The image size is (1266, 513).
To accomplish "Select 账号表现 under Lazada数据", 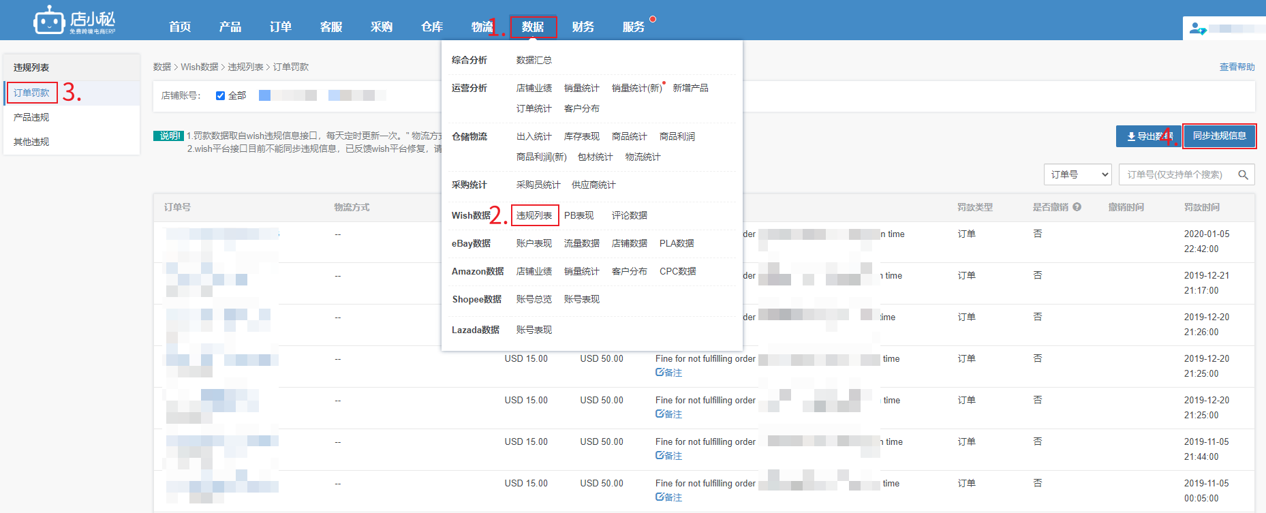I will 534,330.
